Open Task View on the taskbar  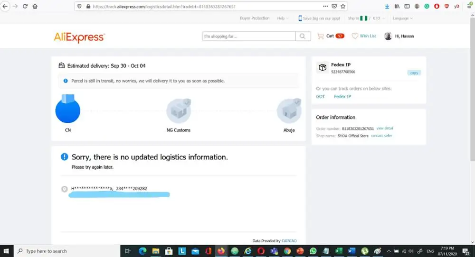128,251
